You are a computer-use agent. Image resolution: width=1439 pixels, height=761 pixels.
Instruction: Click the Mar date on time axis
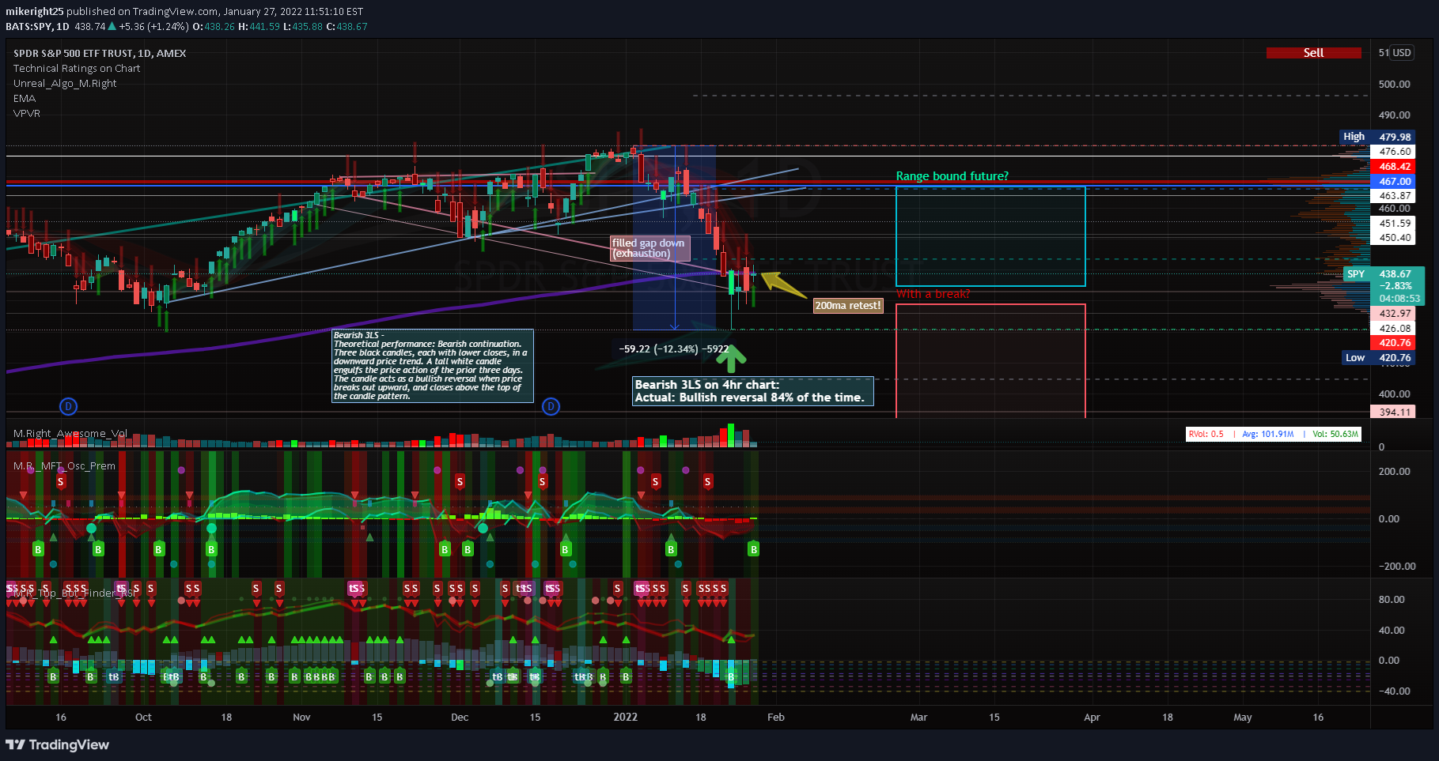pyautogui.click(x=918, y=718)
